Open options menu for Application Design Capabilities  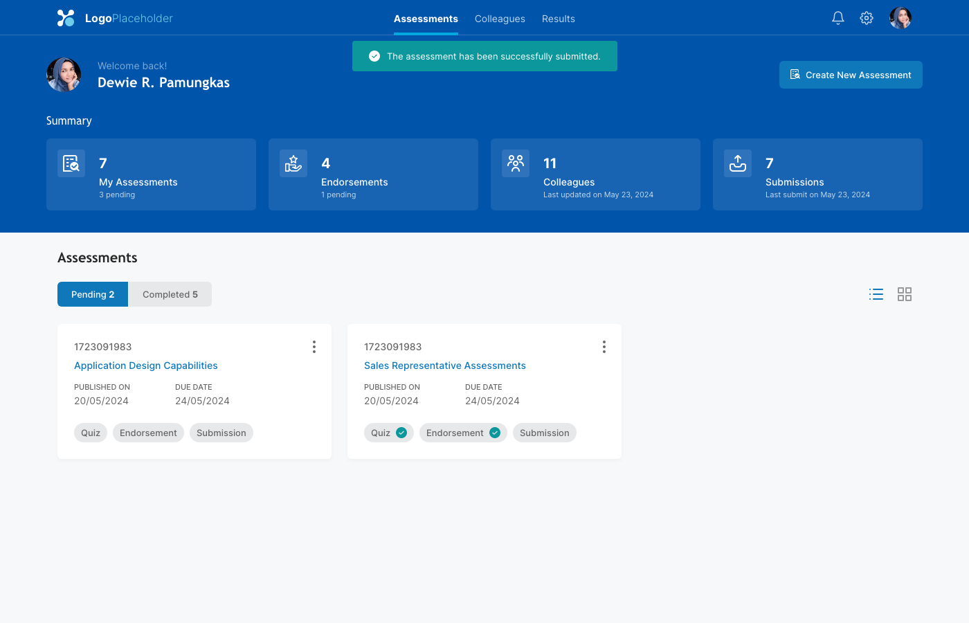pos(314,347)
